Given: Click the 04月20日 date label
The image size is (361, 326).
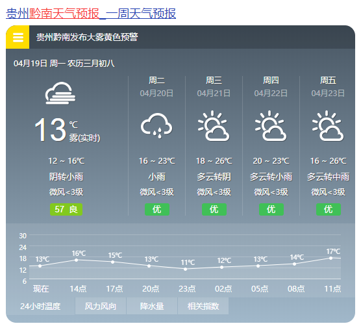Looking at the screenshot, I should coord(156,94).
